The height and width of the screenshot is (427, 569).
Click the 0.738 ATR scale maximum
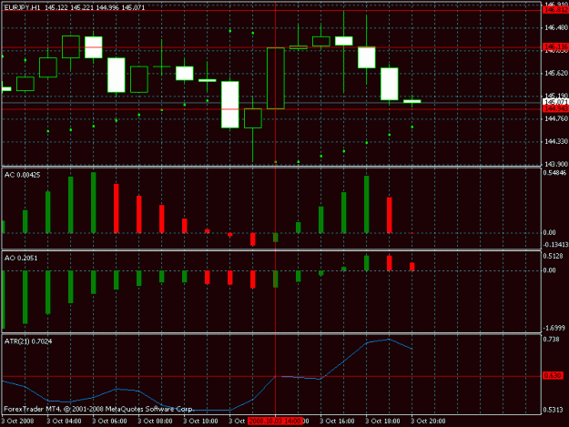point(551,340)
